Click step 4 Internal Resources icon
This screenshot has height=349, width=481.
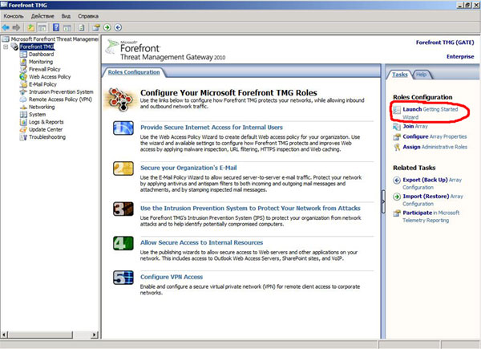point(123,242)
